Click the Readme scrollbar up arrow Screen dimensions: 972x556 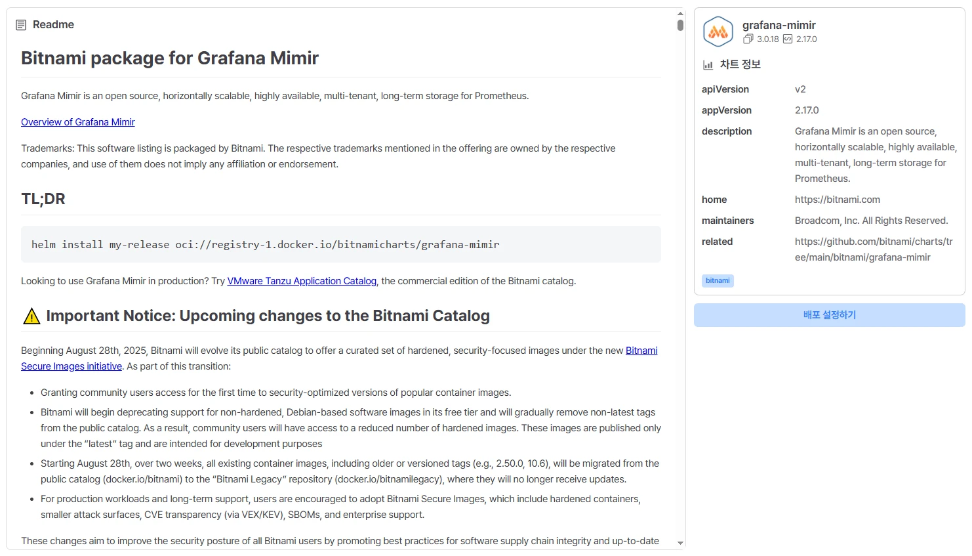(x=680, y=13)
